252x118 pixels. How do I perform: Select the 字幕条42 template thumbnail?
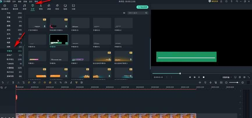124,40
